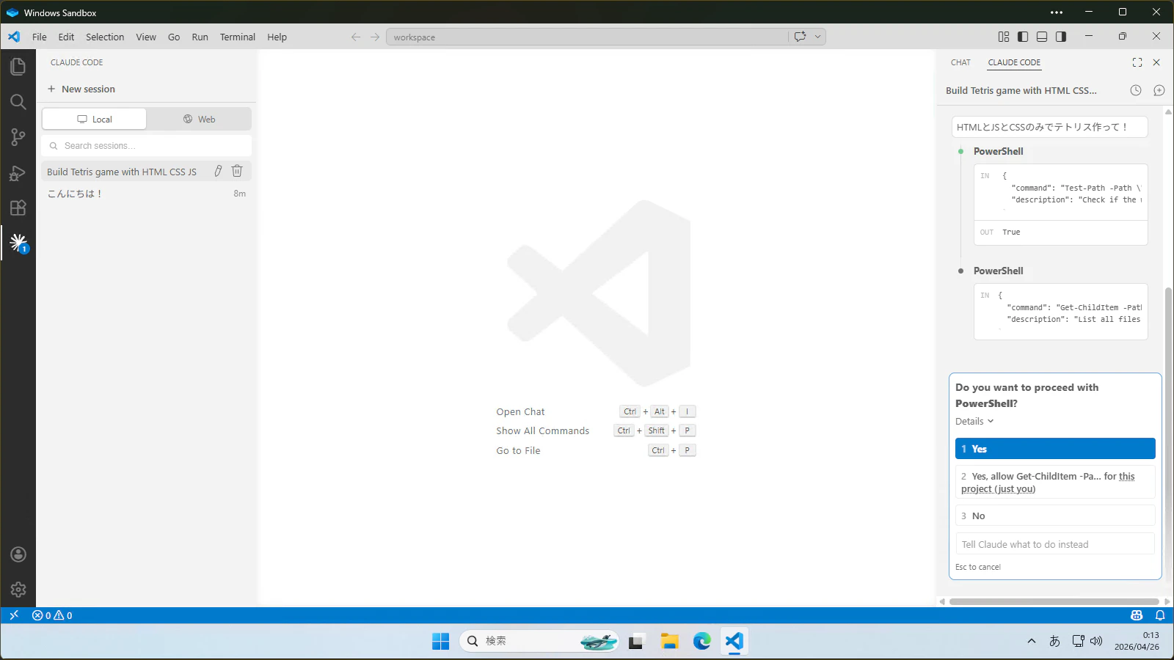Start a New session
The width and height of the screenshot is (1174, 660).
(81, 89)
